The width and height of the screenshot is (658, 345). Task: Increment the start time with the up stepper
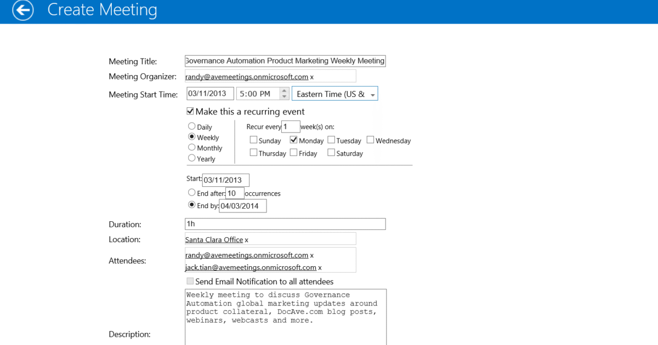283,90
